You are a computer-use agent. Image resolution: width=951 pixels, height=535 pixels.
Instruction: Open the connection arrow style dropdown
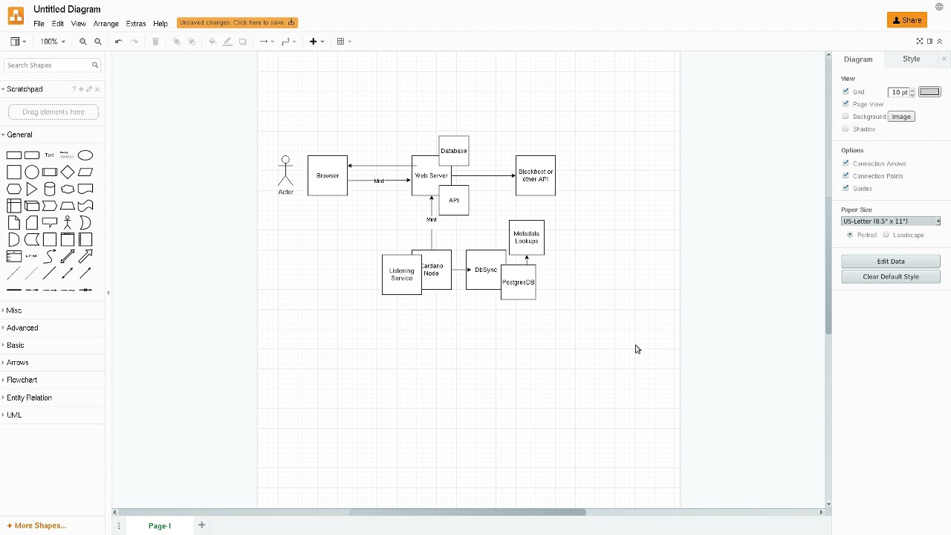[267, 42]
